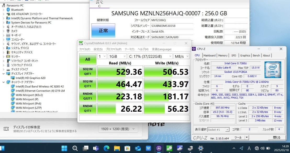Click the Panasonic-PC root computer icon
The width and height of the screenshot is (290, 153).
pyautogui.click(x=3, y=5)
